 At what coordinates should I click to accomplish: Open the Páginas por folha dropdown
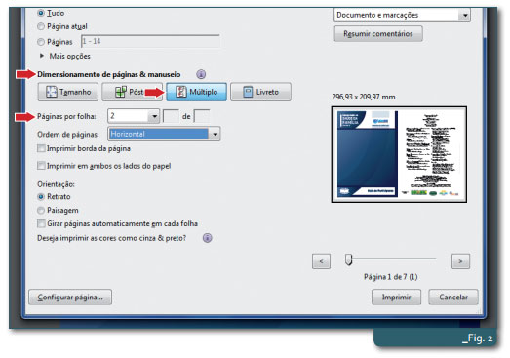(x=134, y=116)
